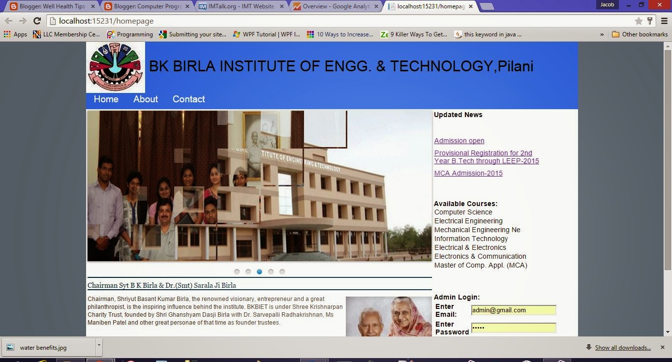Click the Chairman couple photo

click(x=389, y=316)
